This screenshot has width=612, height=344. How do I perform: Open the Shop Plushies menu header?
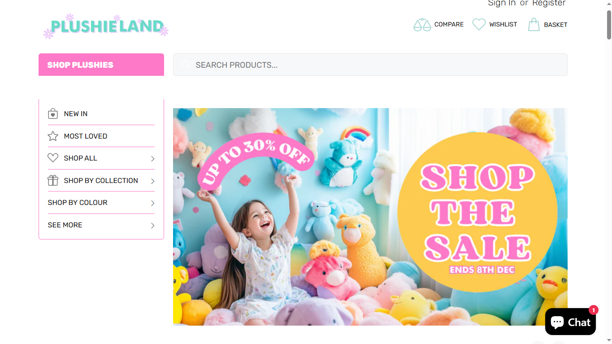[101, 65]
